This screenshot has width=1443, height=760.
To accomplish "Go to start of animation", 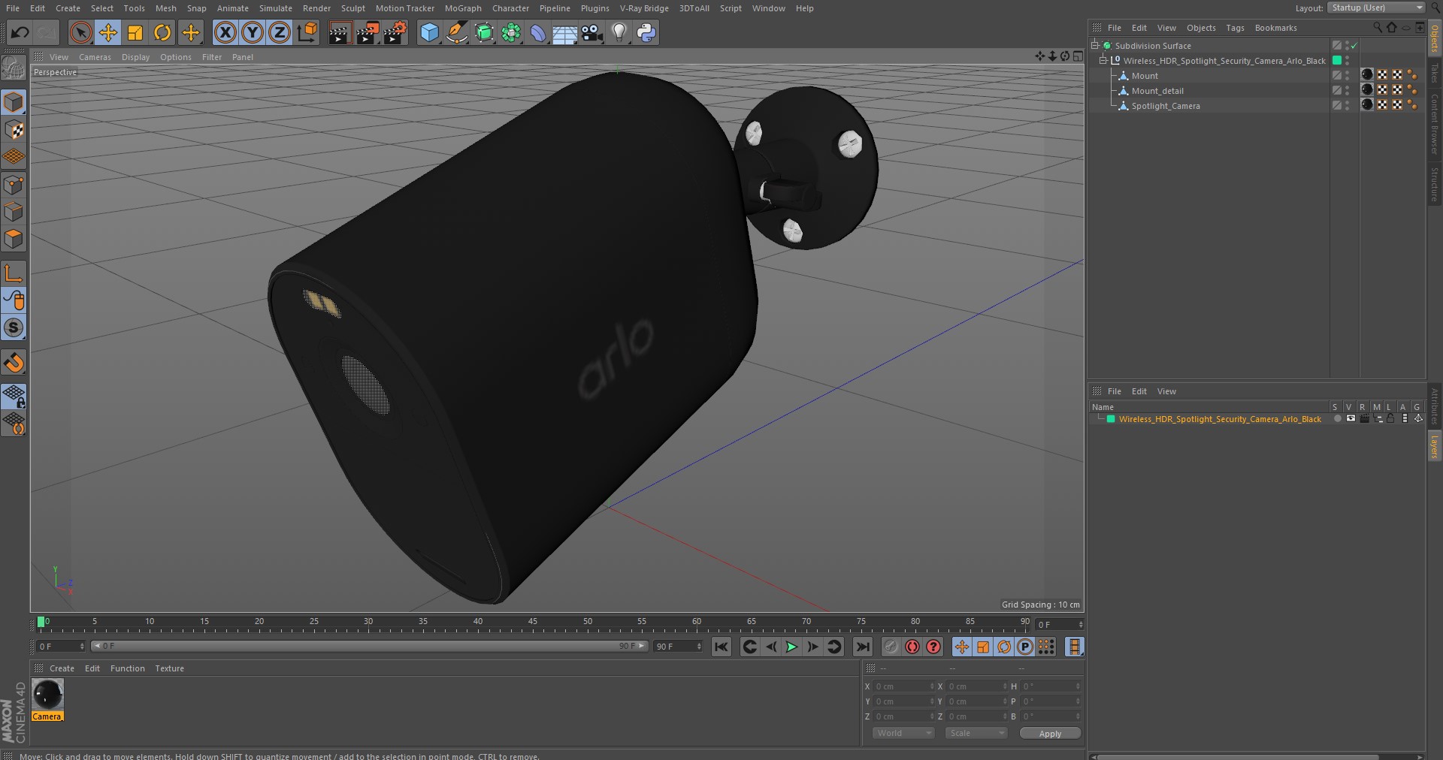I will (x=721, y=647).
